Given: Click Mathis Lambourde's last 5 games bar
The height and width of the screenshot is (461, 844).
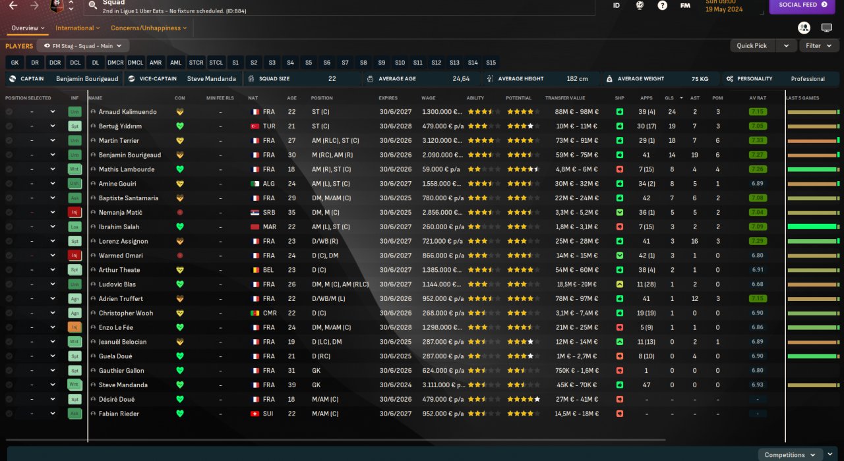Looking at the screenshot, I should pos(814,169).
